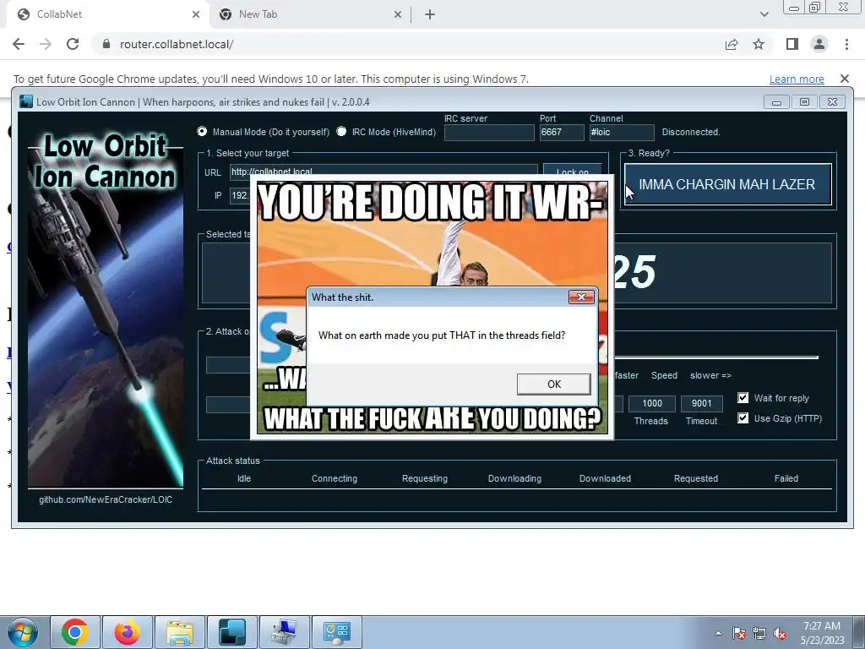This screenshot has height=649, width=865.
Task: Maximize the Low Orbit Ion Cannon window
Action: [804, 102]
